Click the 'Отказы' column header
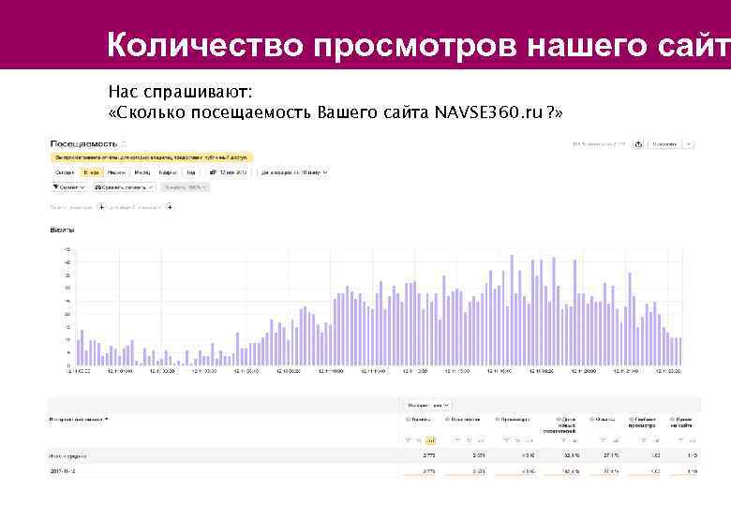Screen dimensions: 731x506 [x=604, y=420]
